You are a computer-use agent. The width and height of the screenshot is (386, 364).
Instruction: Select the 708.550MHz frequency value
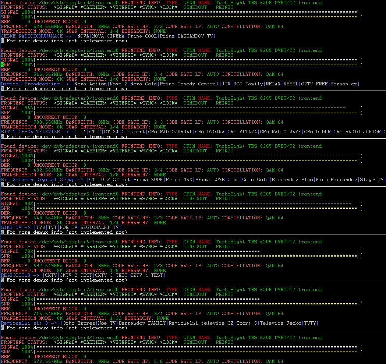(x=48, y=122)
